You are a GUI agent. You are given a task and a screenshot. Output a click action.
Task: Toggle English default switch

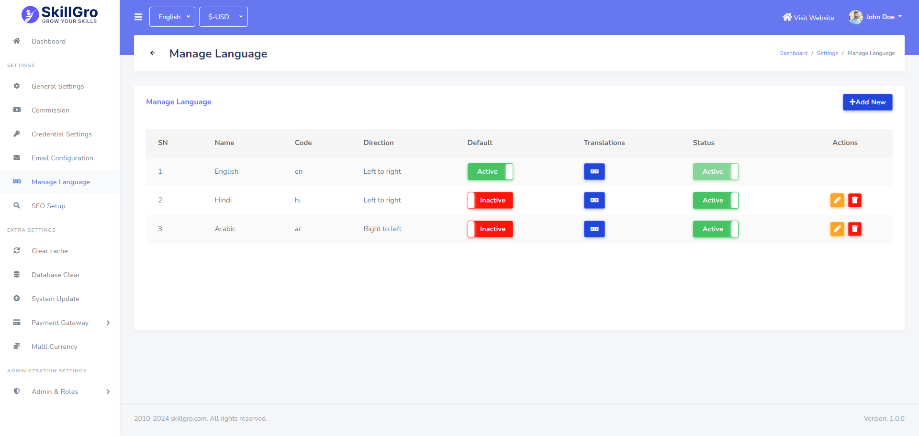coord(490,171)
